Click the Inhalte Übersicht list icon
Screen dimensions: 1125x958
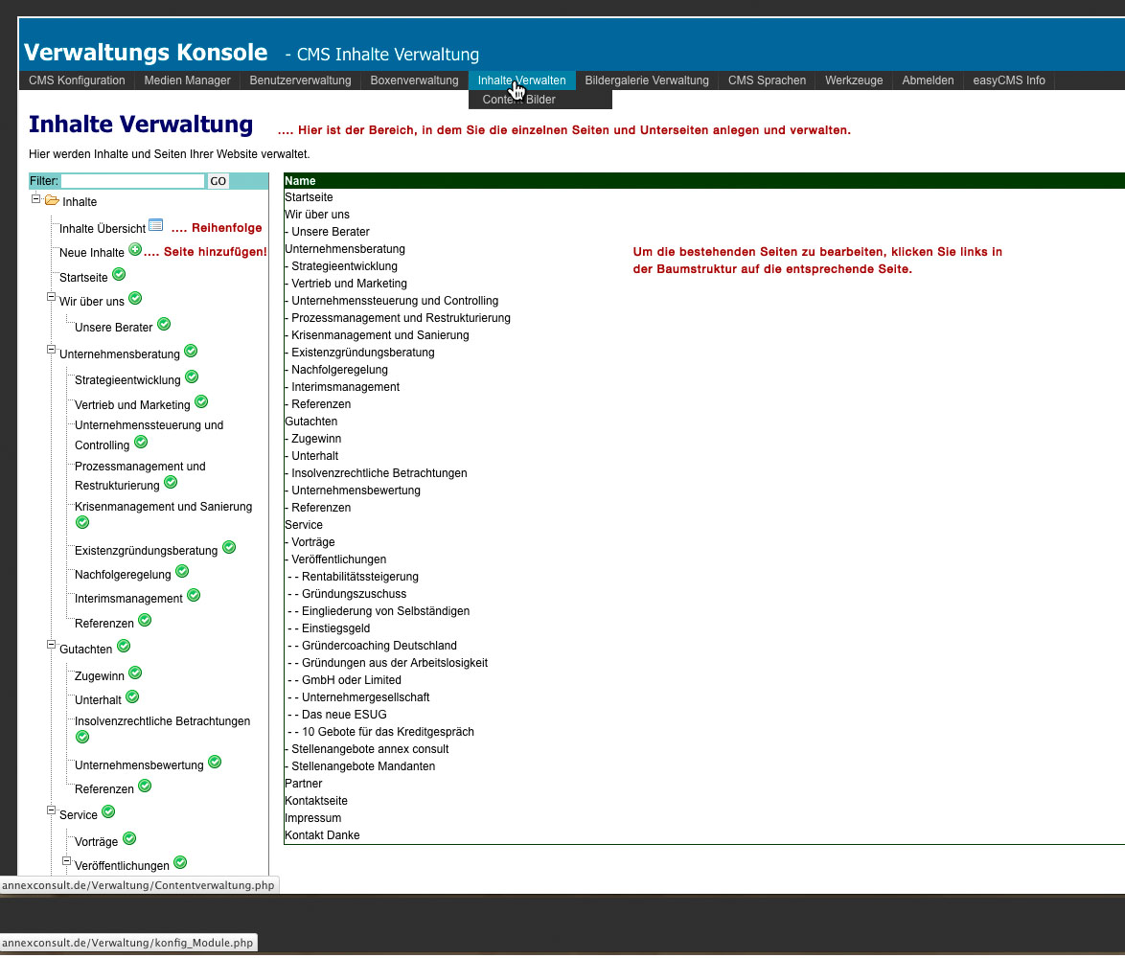[156, 225]
